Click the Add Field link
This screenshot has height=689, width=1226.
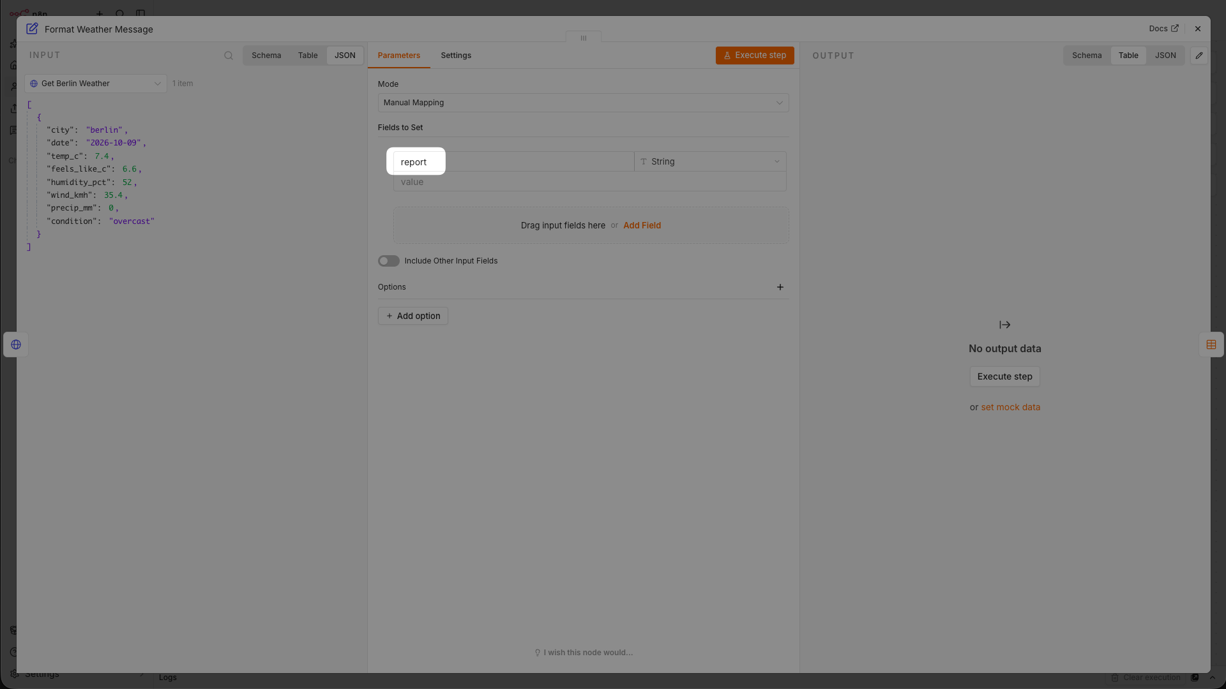click(x=642, y=225)
